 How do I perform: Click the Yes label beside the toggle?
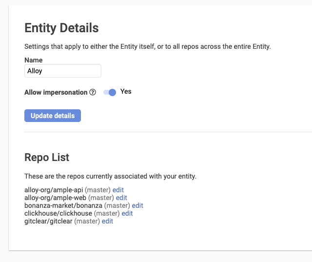click(x=126, y=92)
